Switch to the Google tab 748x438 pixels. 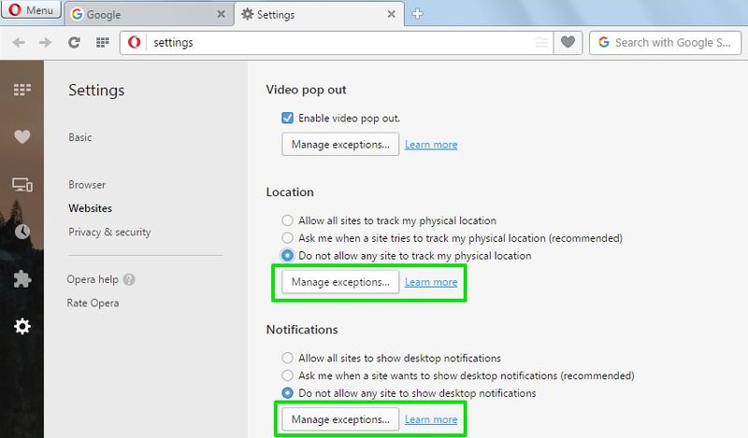coord(149,14)
